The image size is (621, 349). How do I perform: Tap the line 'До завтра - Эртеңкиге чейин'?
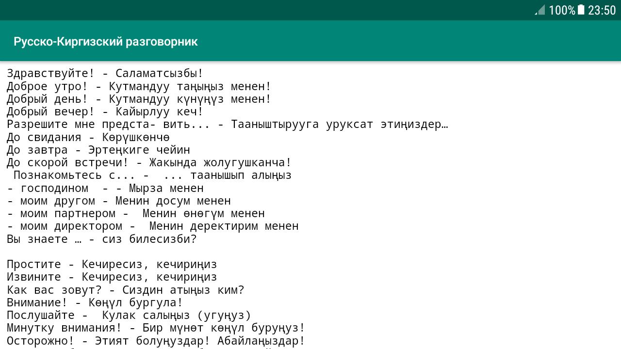point(98,150)
